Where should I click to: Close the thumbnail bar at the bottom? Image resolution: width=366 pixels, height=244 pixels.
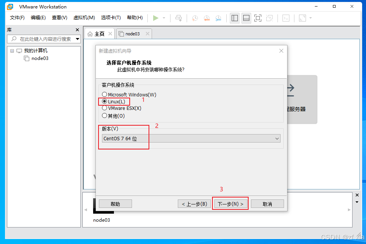357,195
